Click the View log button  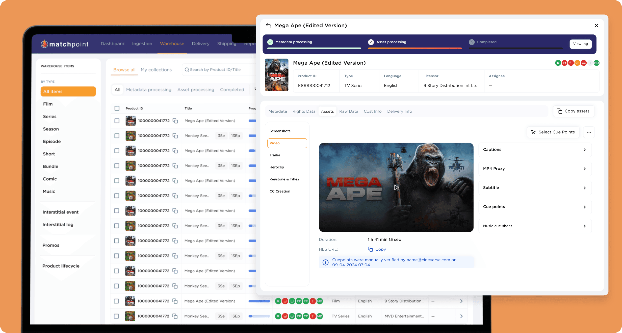click(x=581, y=44)
